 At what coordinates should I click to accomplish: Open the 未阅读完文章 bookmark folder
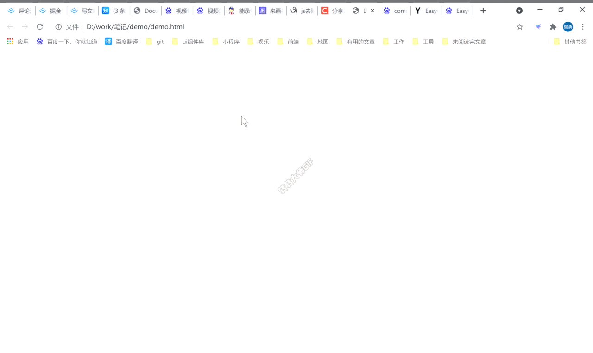464,42
